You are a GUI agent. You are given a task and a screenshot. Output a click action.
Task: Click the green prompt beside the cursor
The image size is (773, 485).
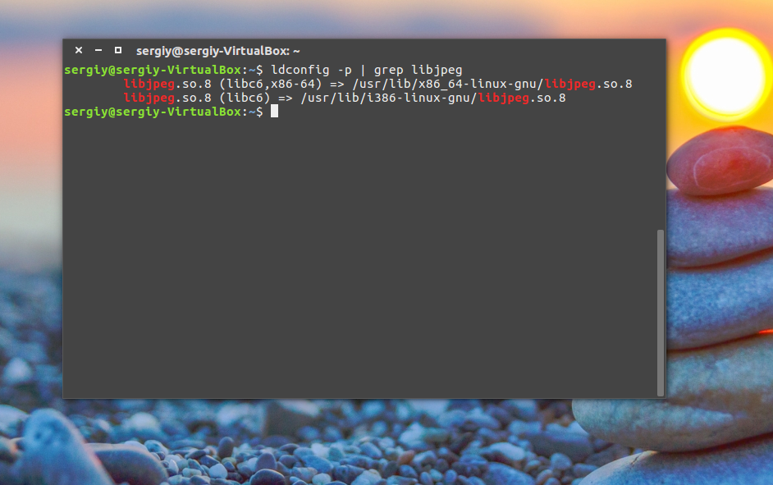coord(163,112)
